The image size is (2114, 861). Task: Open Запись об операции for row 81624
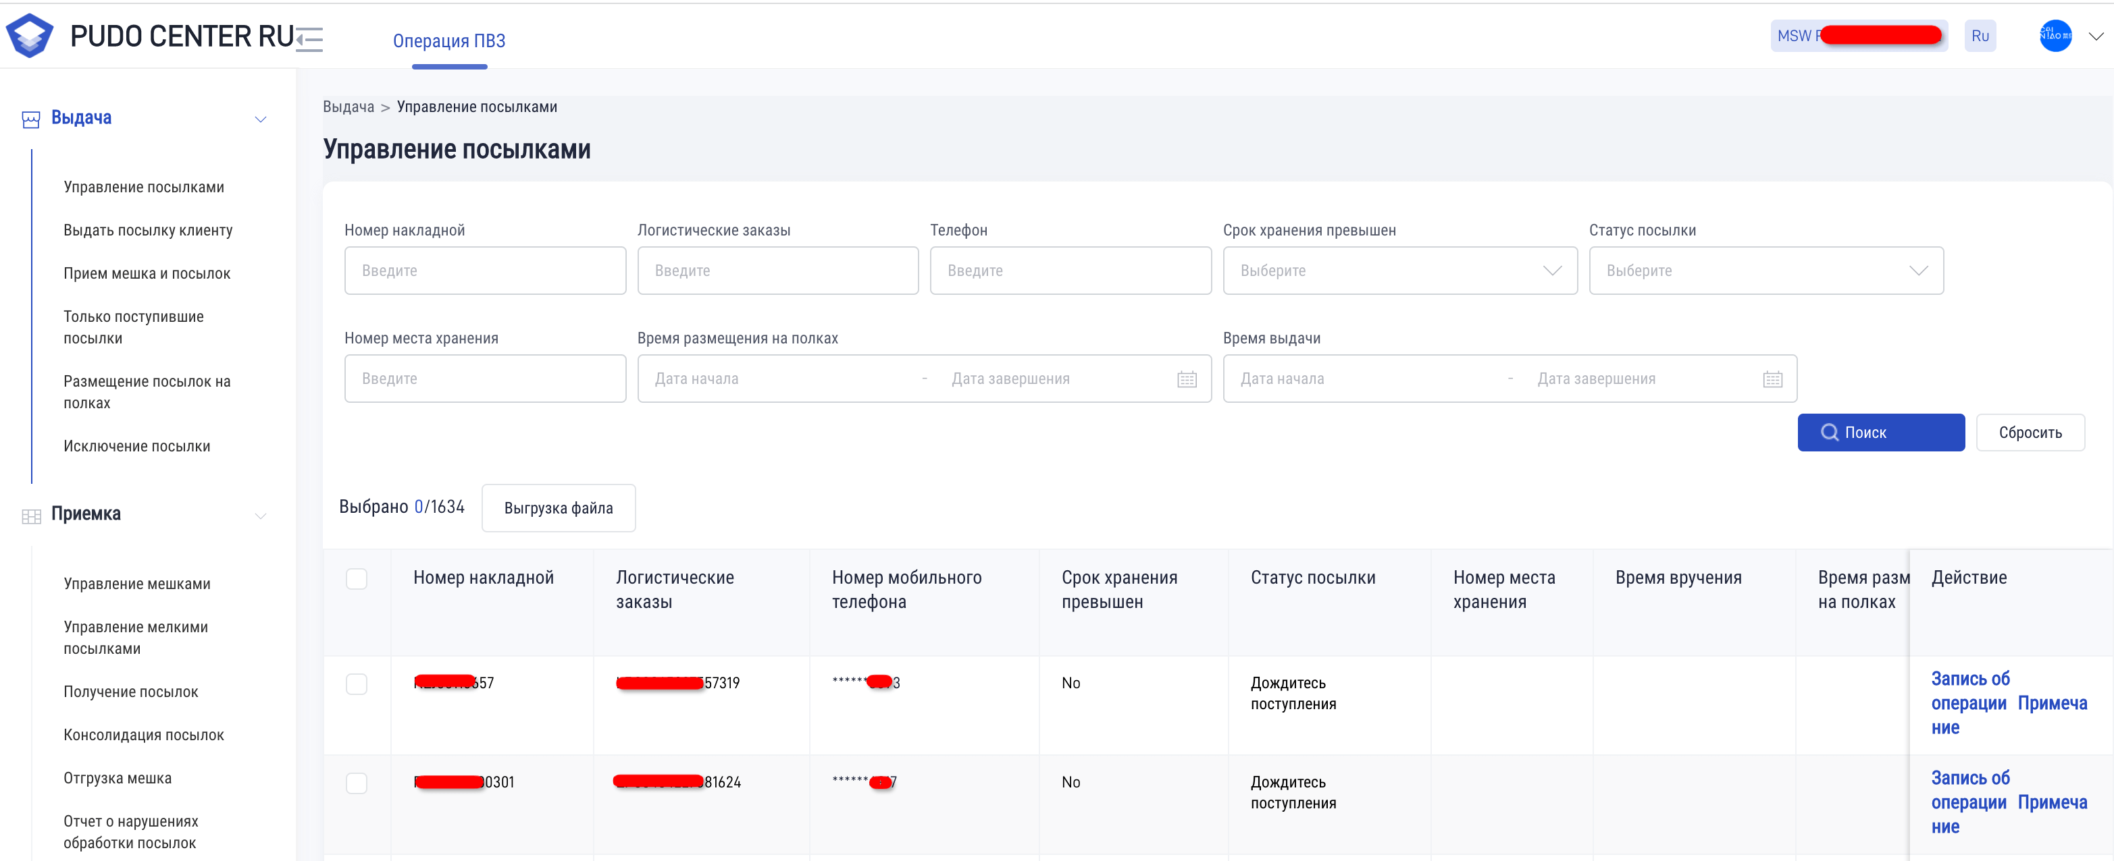[x=1969, y=790]
